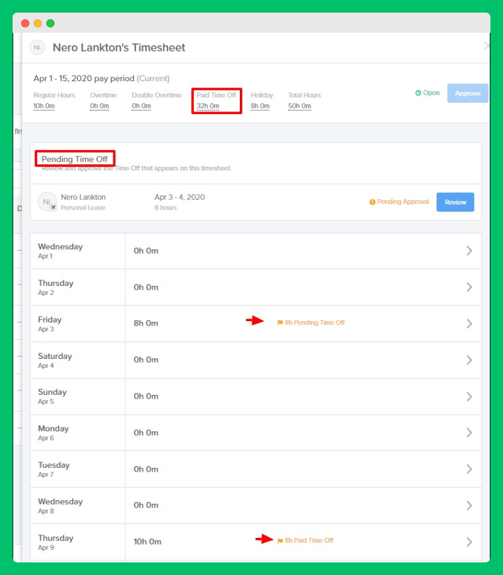Expand the Saturday Apr 4 row chevron
503x575 pixels.
469,360
